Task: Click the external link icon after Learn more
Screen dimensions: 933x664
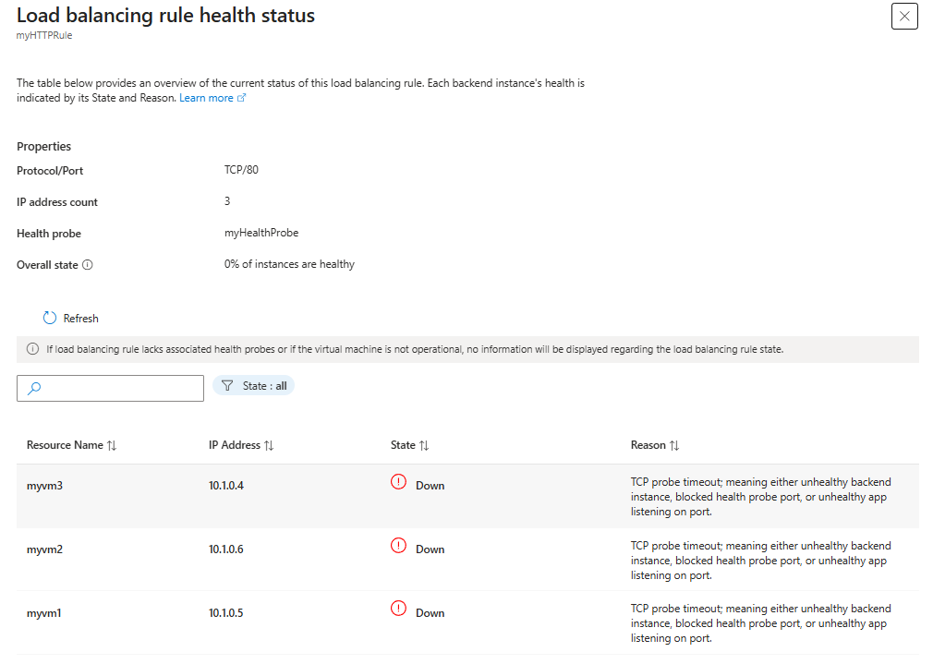Action: point(242,98)
